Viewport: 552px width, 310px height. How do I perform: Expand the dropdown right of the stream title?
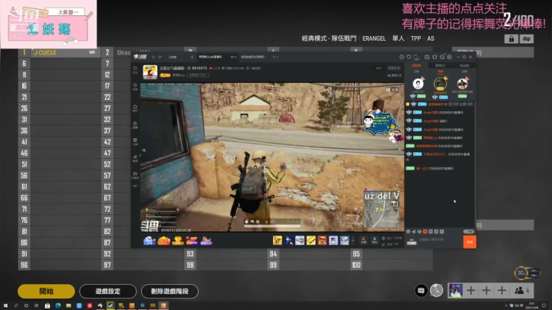[393, 68]
